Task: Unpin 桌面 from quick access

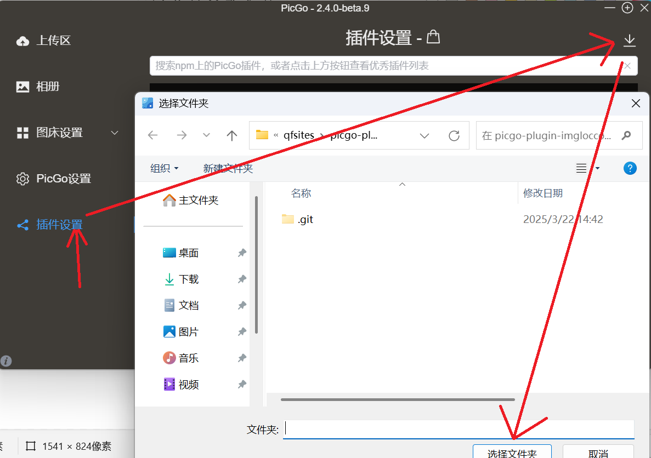Action: click(241, 253)
